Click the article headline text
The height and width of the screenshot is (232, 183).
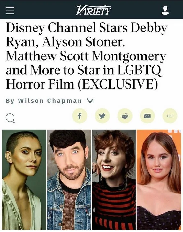pyautogui.click(x=87, y=56)
